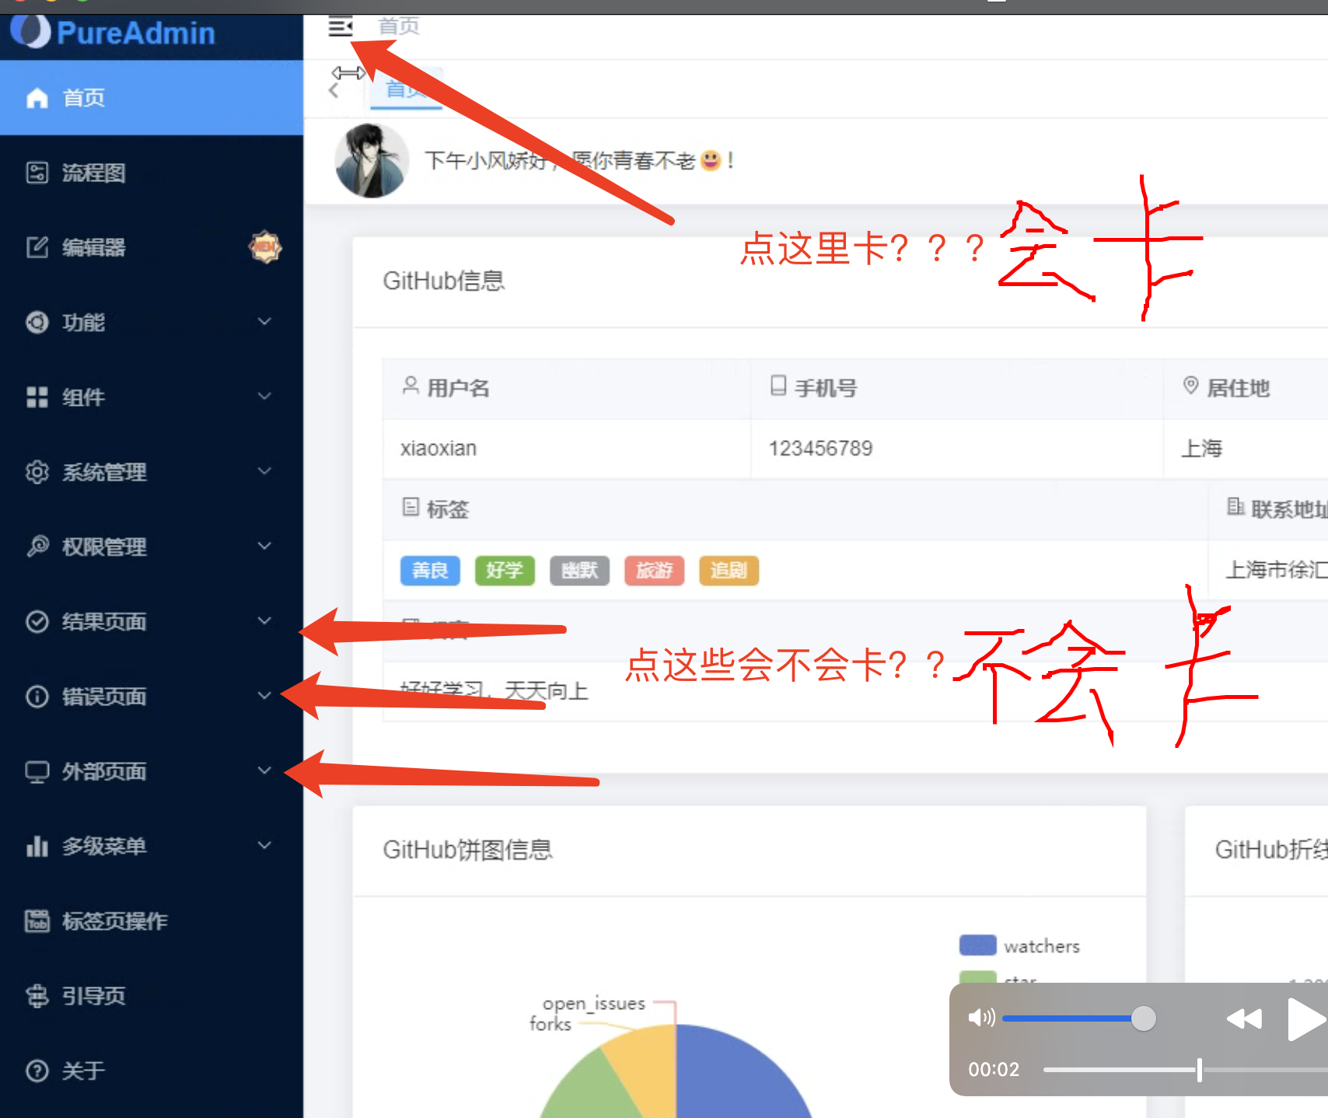
Task: Mute the video volume speaker icon
Action: [x=982, y=1018]
